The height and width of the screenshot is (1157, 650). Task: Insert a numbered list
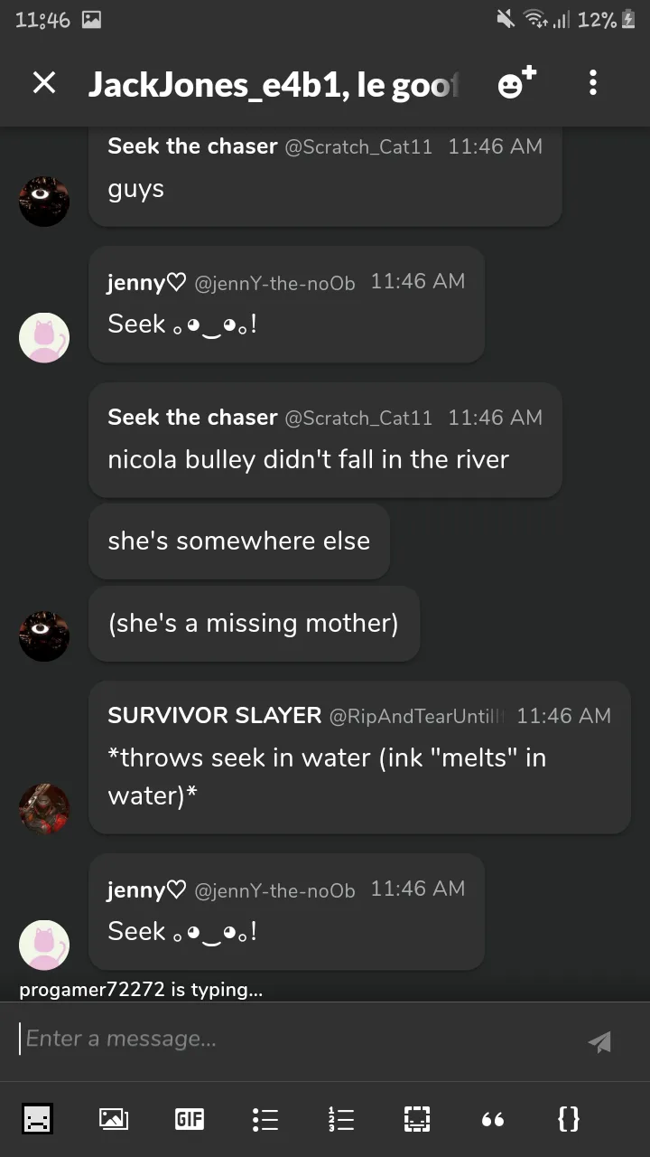340,1119
